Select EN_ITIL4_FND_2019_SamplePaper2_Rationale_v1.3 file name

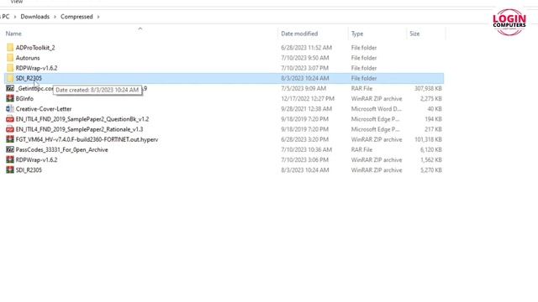[x=79, y=129]
